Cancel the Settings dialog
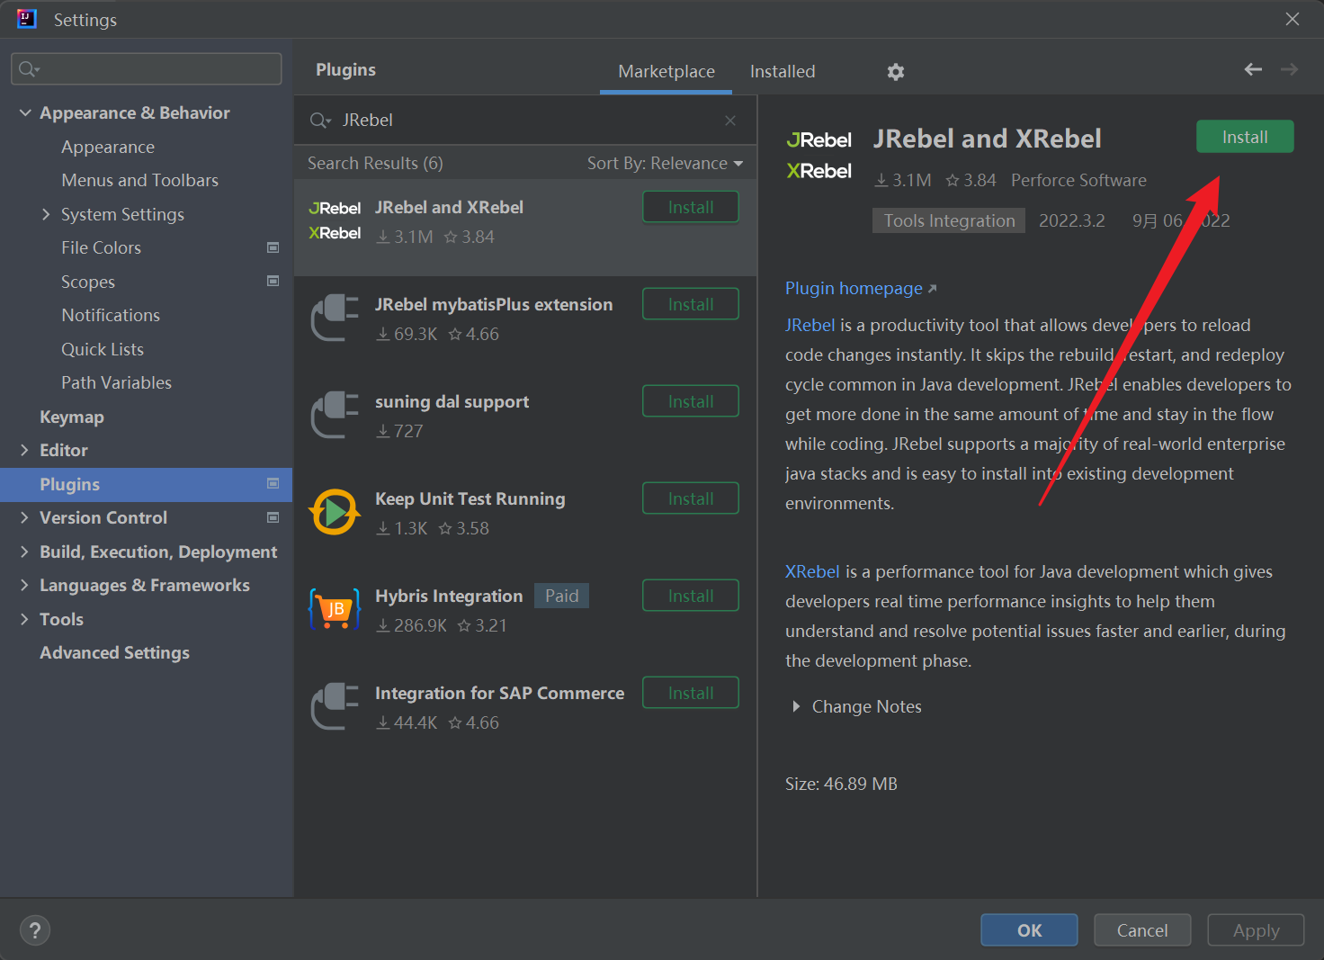The height and width of the screenshot is (960, 1324). [1142, 930]
